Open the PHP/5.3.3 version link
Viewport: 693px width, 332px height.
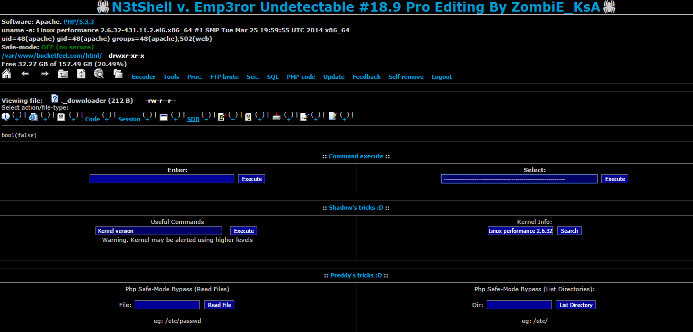[78, 22]
